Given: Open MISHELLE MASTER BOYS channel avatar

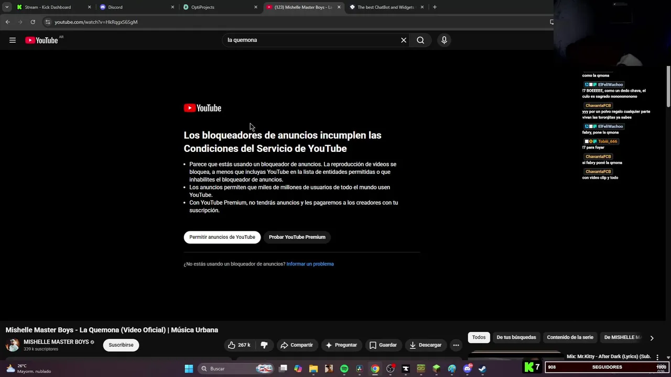Looking at the screenshot, I should point(13,345).
